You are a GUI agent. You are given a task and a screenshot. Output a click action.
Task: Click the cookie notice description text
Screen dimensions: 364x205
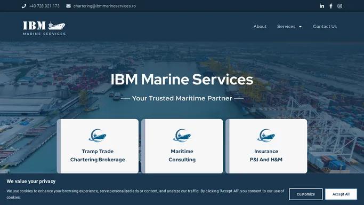click(145, 194)
